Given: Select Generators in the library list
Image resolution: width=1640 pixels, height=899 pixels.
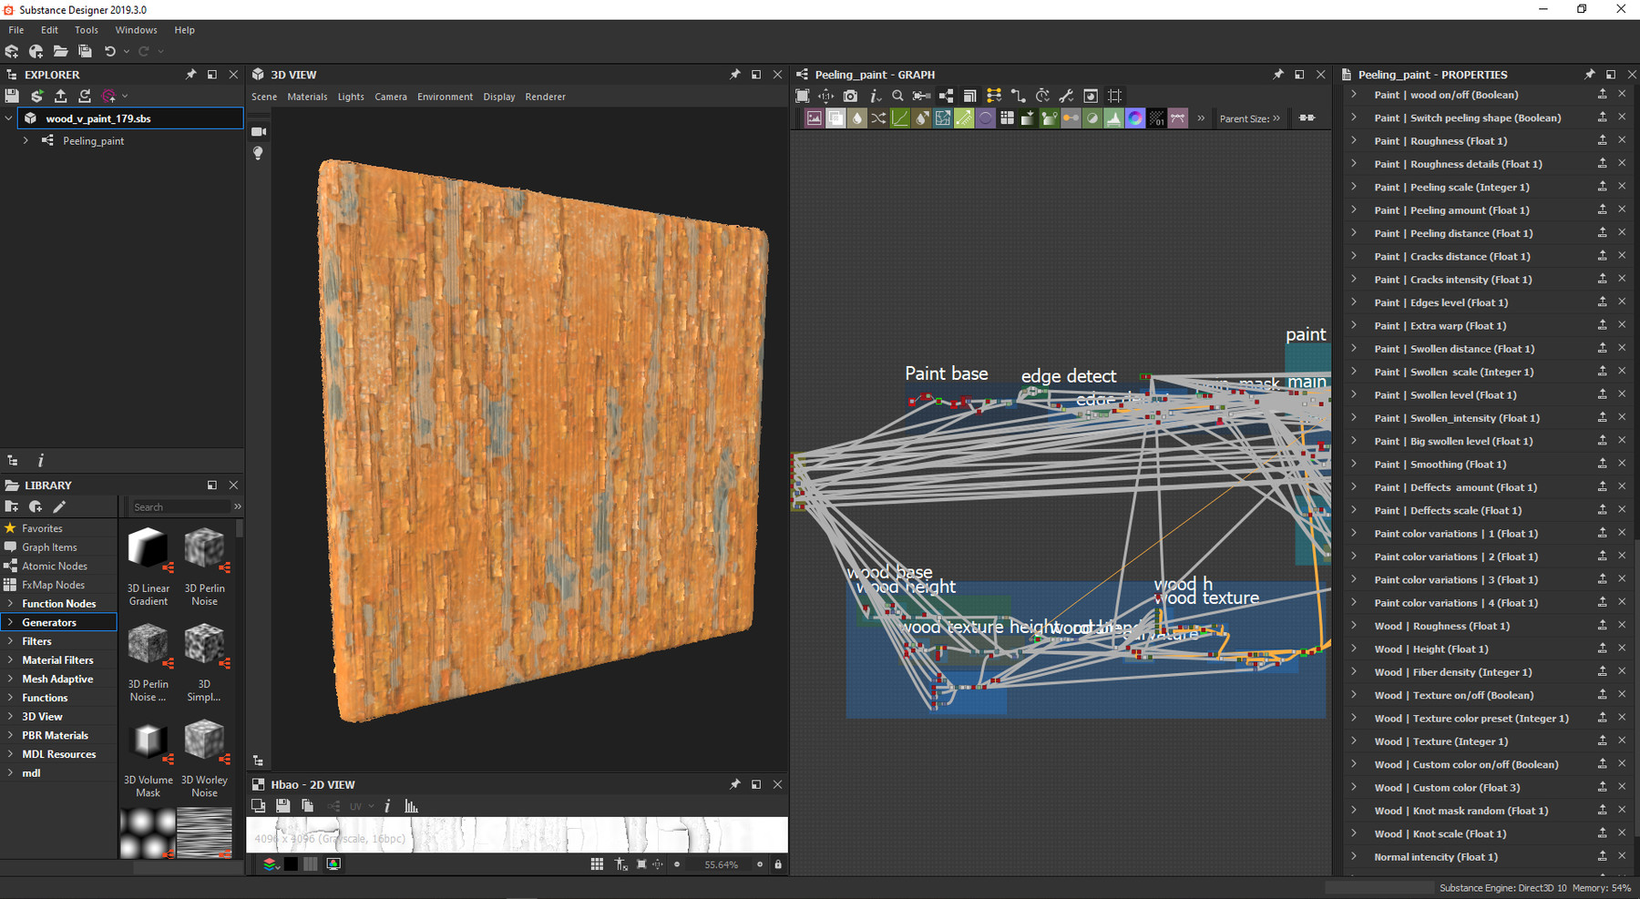Looking at the screenshot, I should 49,622.
